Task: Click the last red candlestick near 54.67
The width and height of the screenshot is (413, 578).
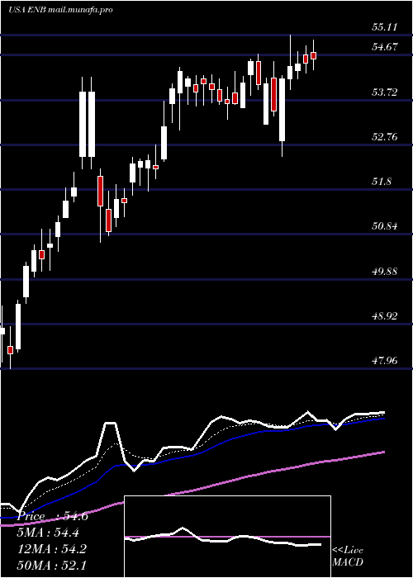Action: tap(314, 55)
